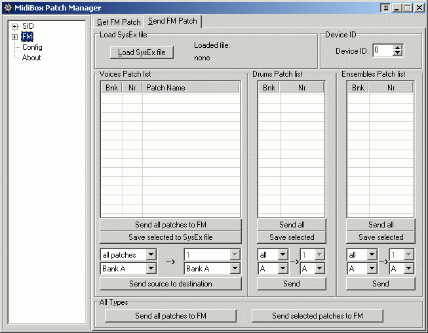The width and height of the screenshot is (428, 333).
Task: Open Voices destination Bank A dropdown
Action: coord(235,269)
